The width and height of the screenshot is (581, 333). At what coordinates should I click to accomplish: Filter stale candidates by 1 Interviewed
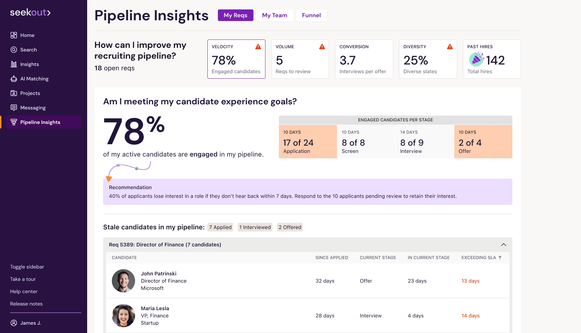255,227
